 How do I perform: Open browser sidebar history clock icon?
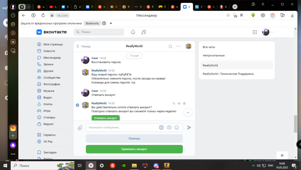point(13,15)
